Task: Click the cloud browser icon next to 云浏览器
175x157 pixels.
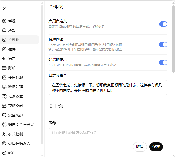Action: pos(4,96)
